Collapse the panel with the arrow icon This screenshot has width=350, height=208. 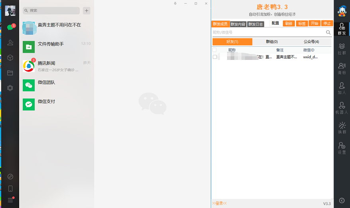(x=342, y=200)
